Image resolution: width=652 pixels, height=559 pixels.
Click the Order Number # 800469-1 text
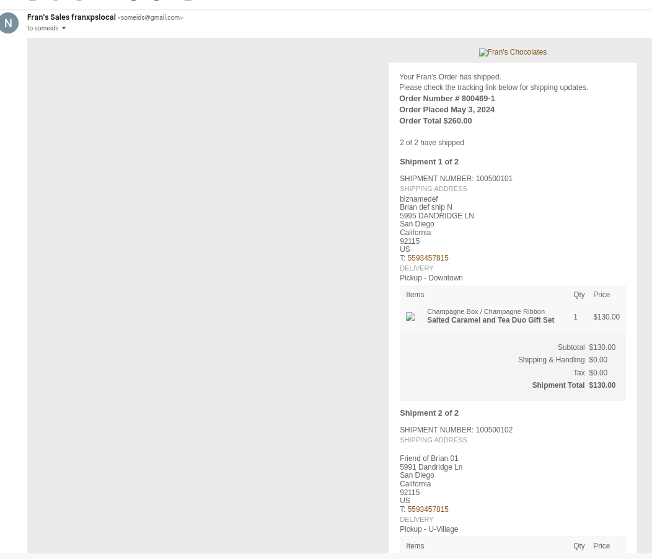447,99
